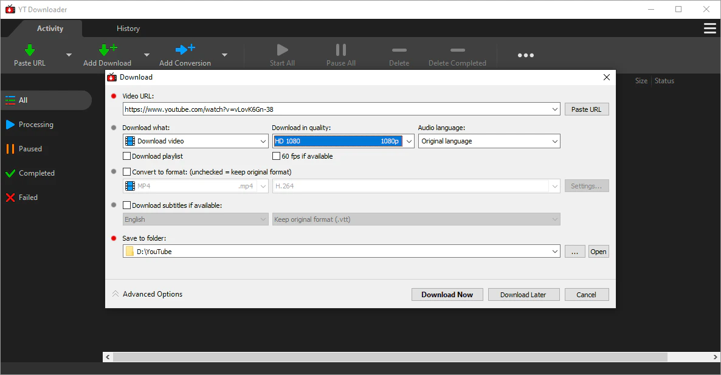
Task: Click the Add Download toolbar icon
Action: tap(107, 50)
